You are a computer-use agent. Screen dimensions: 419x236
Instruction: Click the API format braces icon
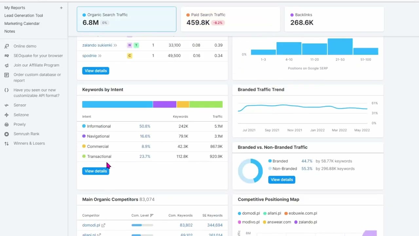click(7, 90)
